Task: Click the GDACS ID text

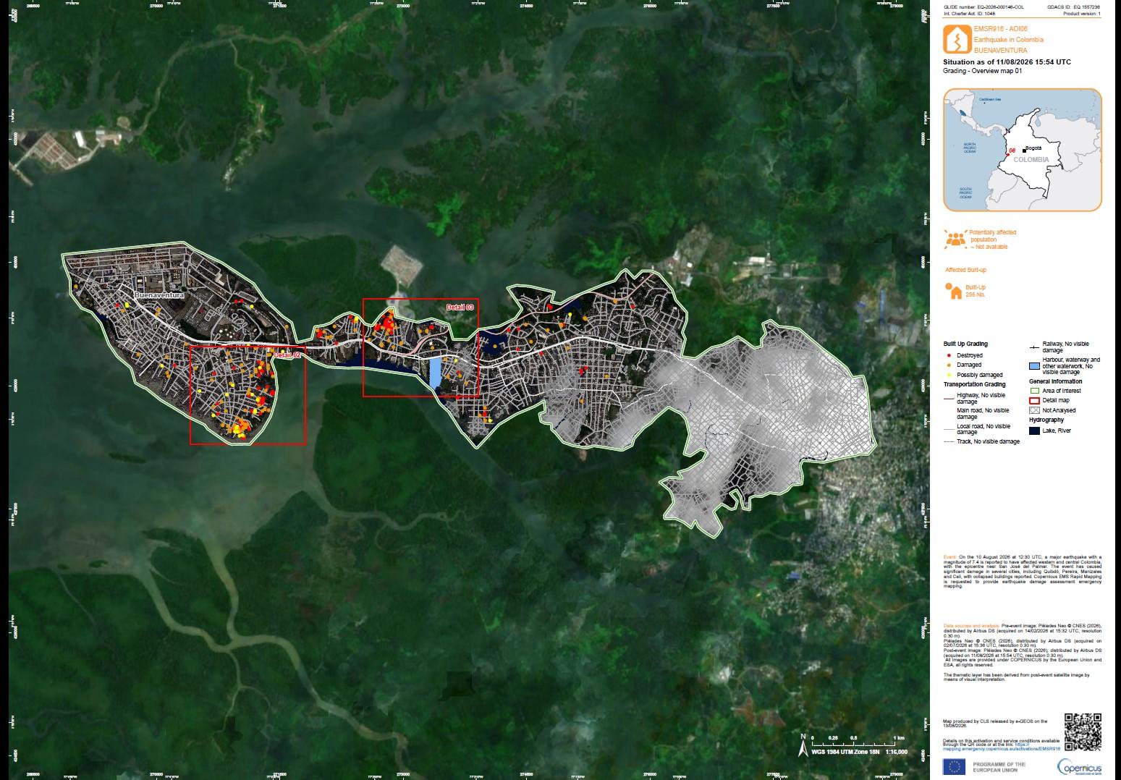Action: pos(1074,7)
